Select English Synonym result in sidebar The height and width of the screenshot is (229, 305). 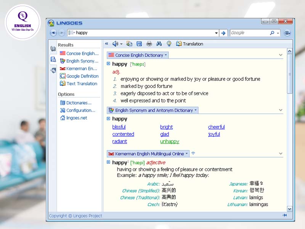79,61
